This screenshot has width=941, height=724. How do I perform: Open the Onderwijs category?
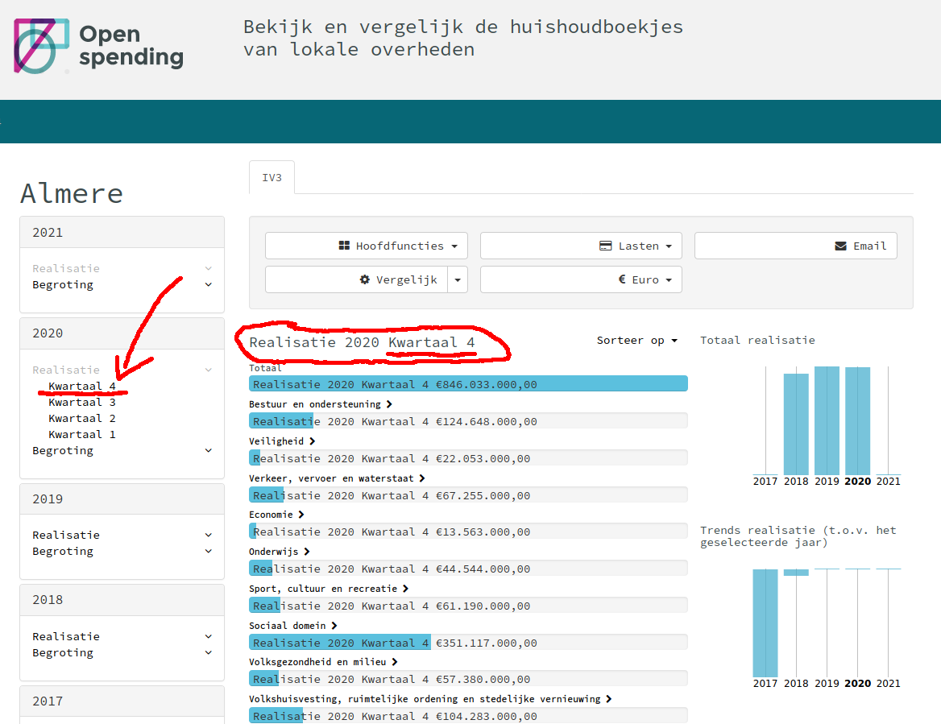279,551
